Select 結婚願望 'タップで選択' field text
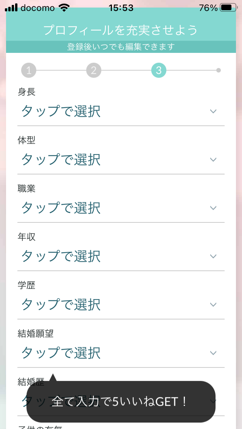 click(x=61, y=353)
